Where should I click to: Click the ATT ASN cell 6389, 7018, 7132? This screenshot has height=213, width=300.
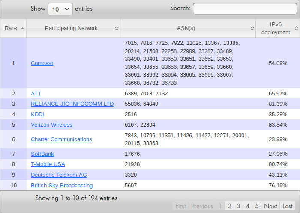(x=188, y=94)
